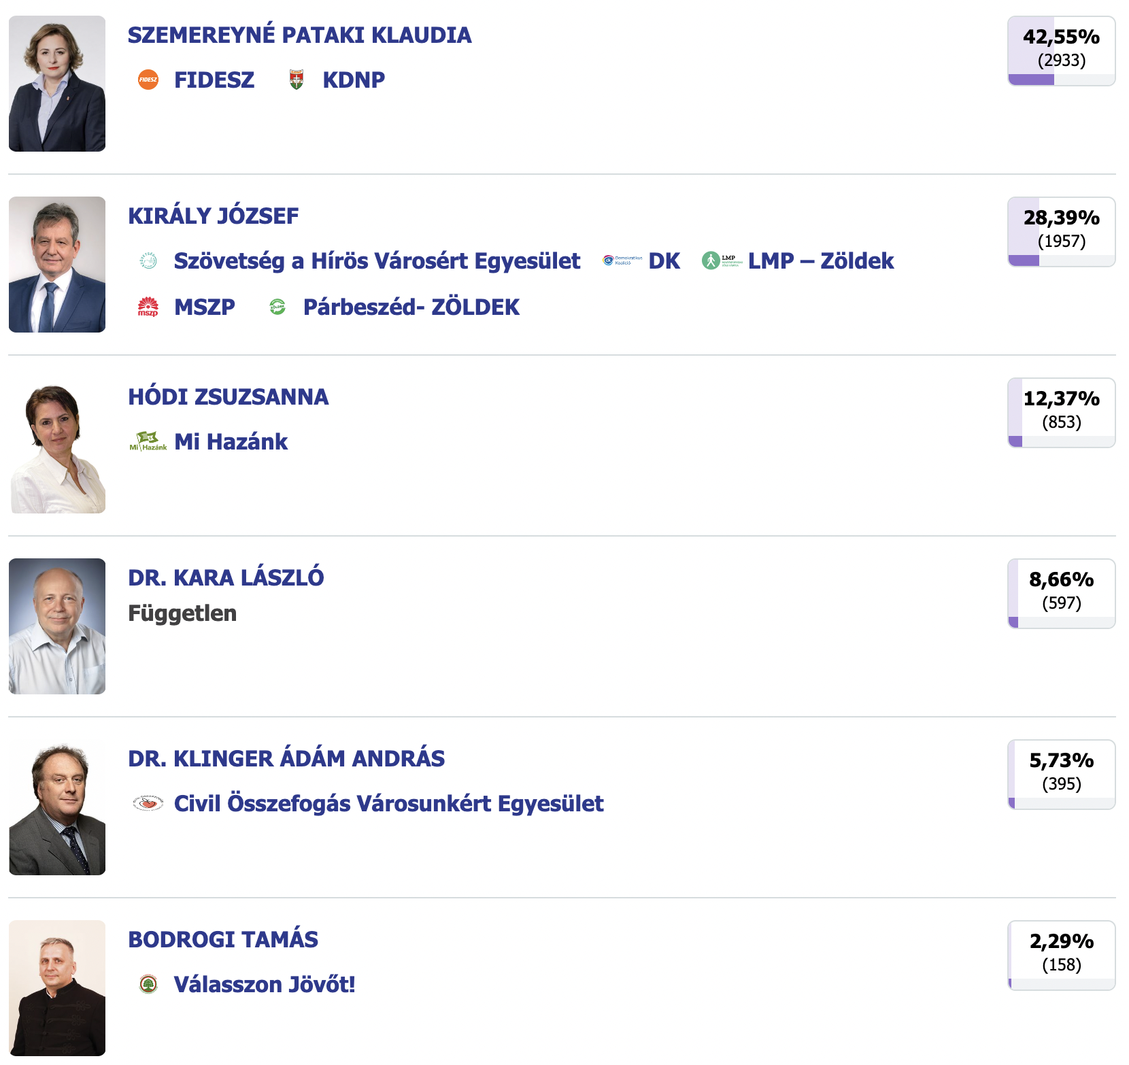Click the Válasszon Jövőt! tree emblem icon
Viewport: 1129px width, 1065px height.
pyautogui.click(x=148, y=984)
